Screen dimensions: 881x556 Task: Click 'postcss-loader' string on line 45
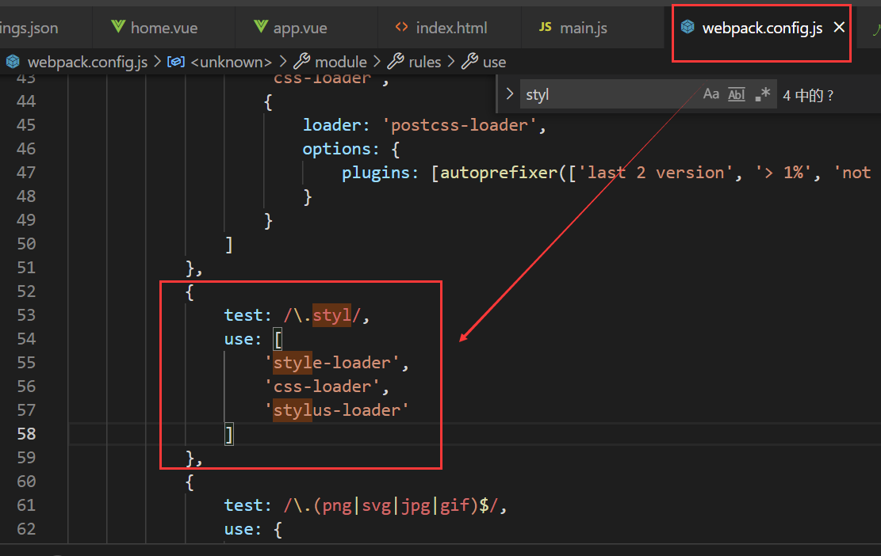point(460,125)
